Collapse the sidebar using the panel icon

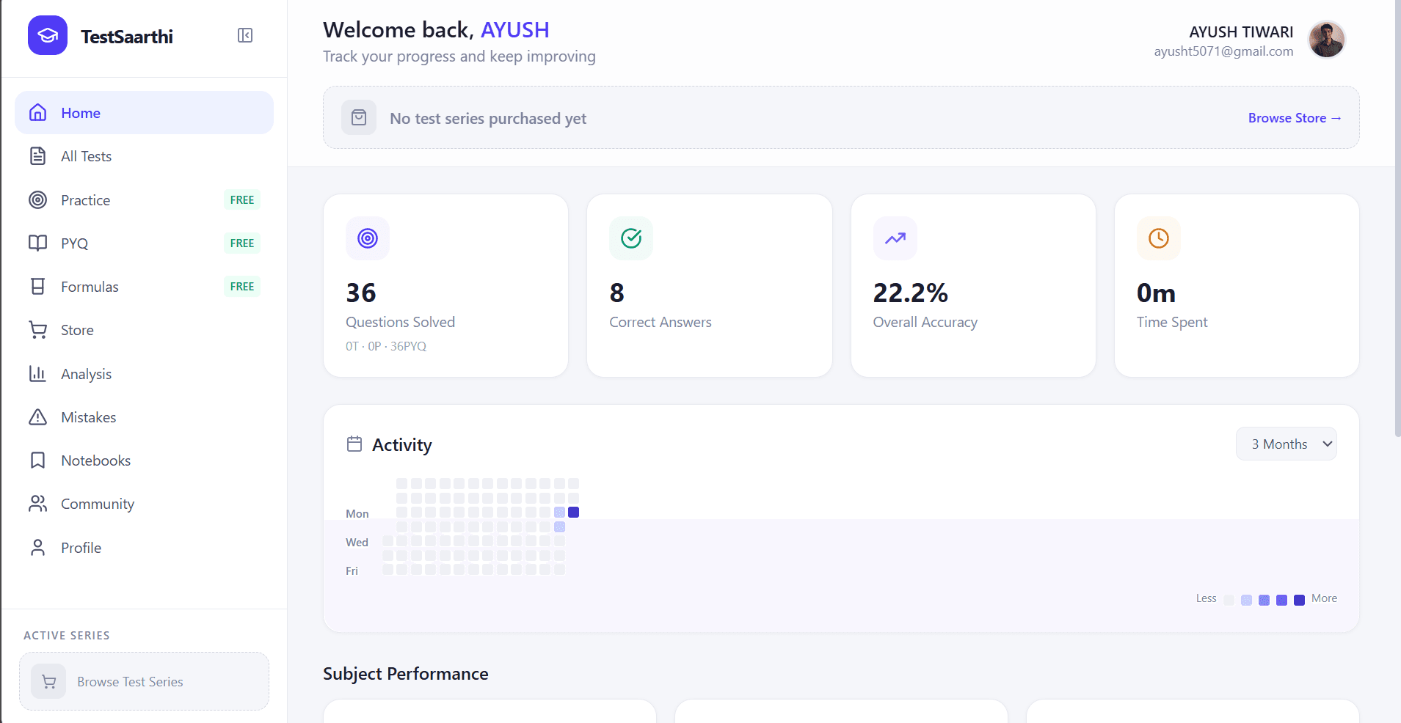(x=245, y=35)
